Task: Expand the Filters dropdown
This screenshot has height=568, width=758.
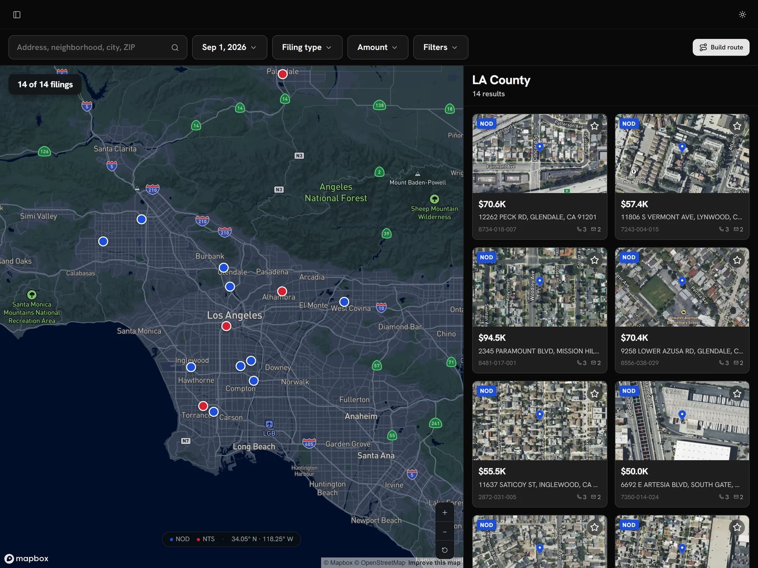Action: [440, 47]
